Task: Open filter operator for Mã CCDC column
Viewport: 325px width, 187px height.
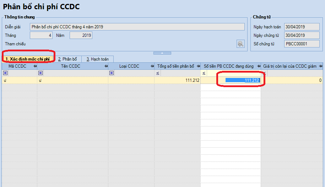Action: 5,73
